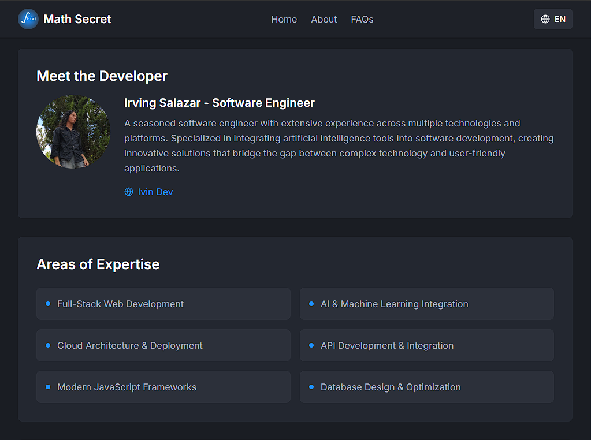This screenshot has width=591, height=440.
Task: Open the EN language selector
Action: point(553,19)
